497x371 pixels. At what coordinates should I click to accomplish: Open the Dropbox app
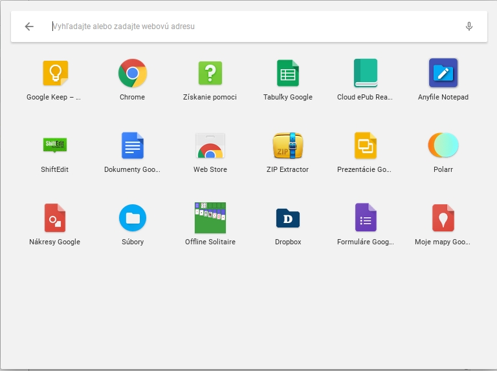click(x=288, y=218)
